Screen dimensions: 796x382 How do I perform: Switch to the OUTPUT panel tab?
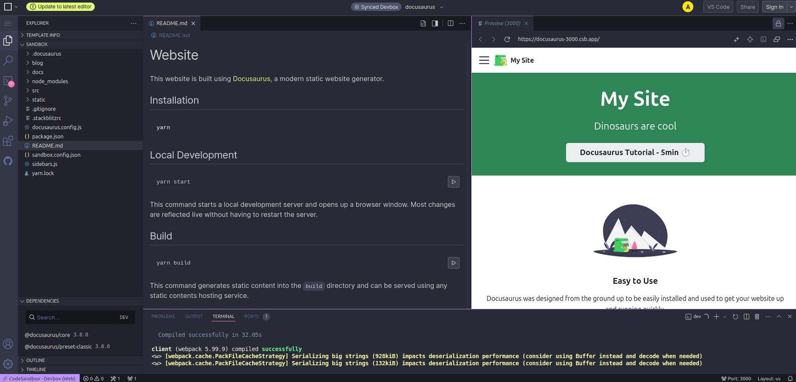(x=194, y=317)
